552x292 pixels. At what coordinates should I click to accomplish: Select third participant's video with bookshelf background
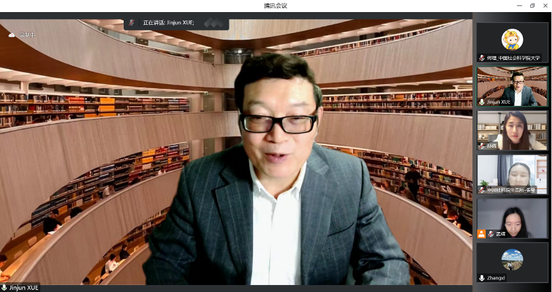(512, 130)
